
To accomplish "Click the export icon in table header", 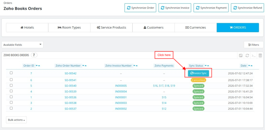I will click(x=241, y=56).
